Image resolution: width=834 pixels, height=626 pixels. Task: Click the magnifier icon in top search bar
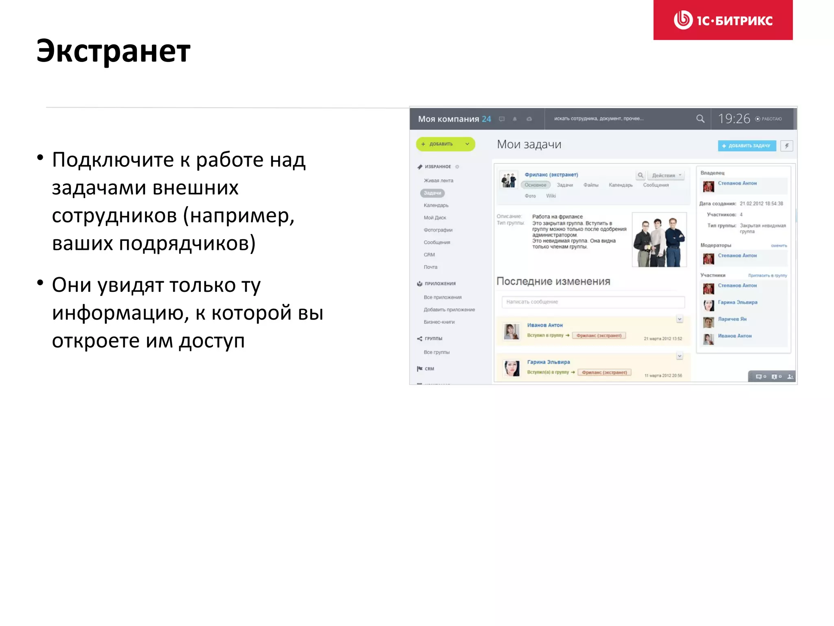tap(700, 119)
